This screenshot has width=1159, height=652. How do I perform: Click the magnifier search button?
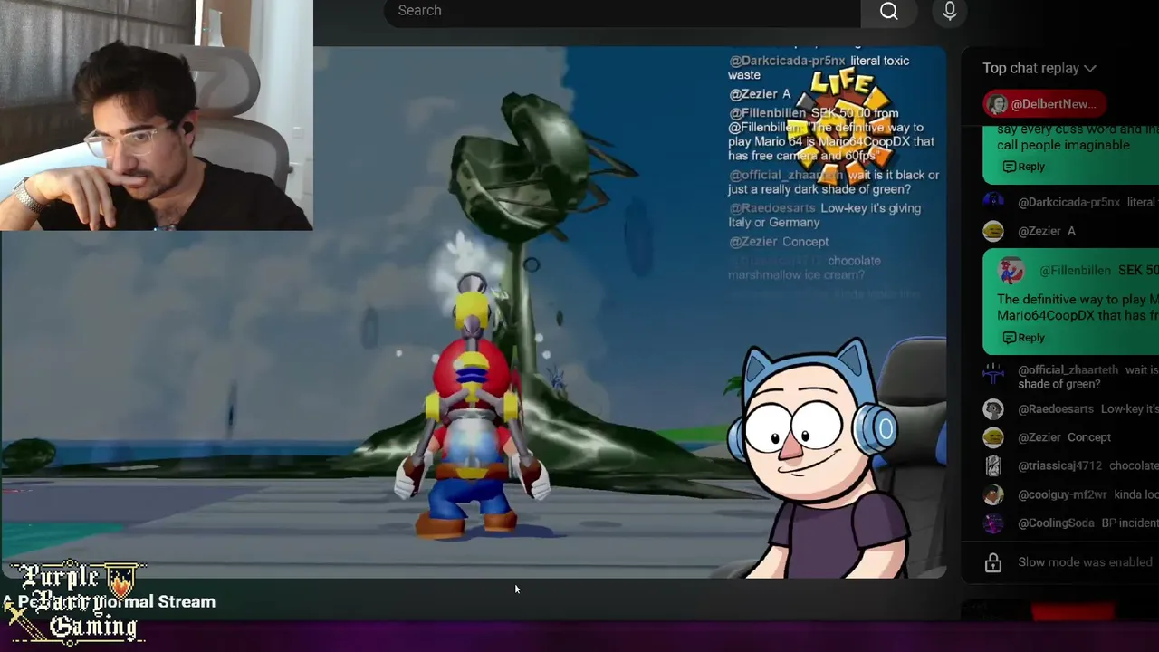click(889, 11)
